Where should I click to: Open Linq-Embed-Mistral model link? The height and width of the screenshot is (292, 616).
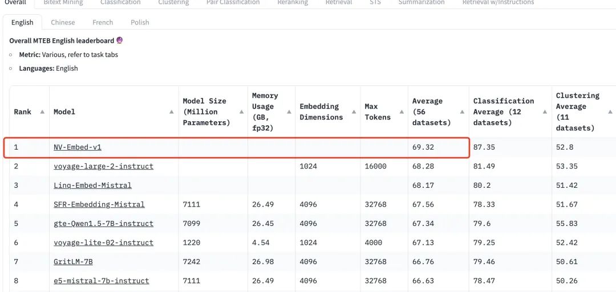click(x=93, y=185)
